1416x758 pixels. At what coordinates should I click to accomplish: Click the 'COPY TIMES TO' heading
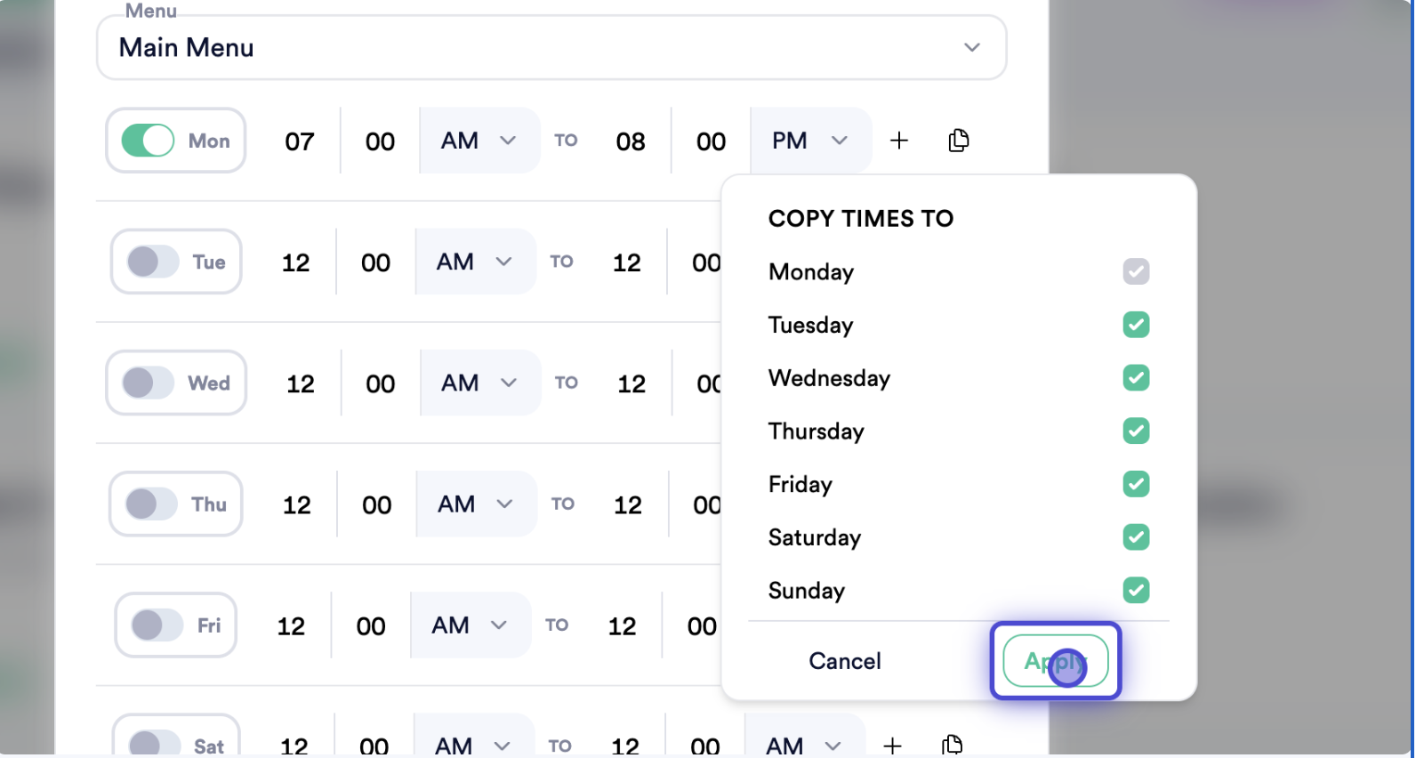point(861,218)
